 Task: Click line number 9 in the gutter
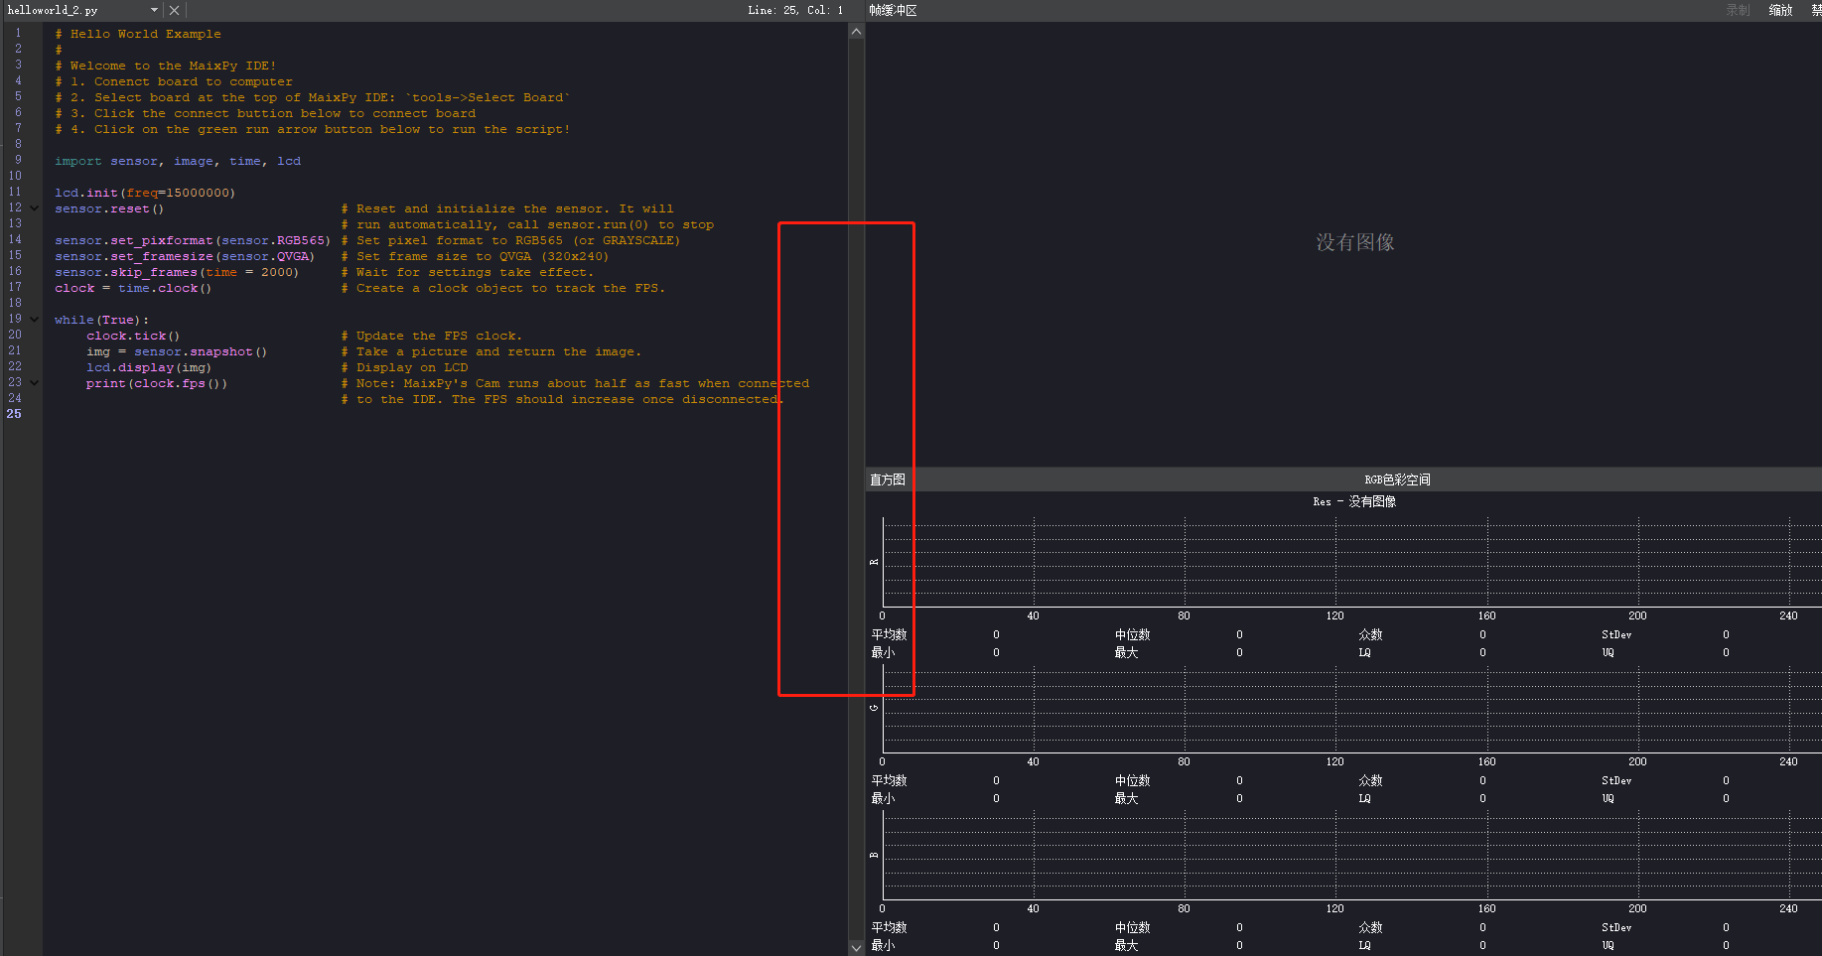click(x=18, y=160)
